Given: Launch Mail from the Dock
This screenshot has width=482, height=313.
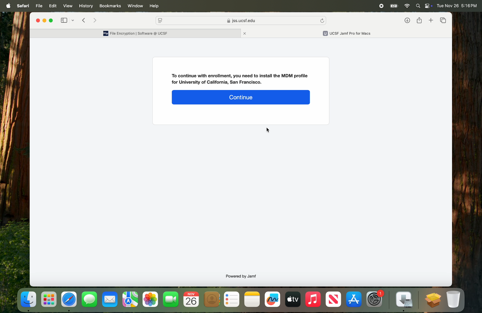Looking at the screenshot, I should coord(110,299).
